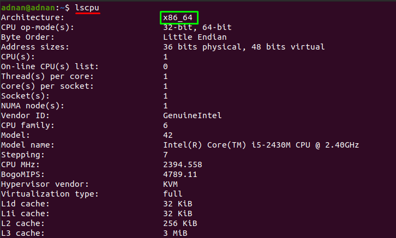Click the Intel Core i5-2430M model name
Screen dimensions: 396x238
[x=261, y=145]
